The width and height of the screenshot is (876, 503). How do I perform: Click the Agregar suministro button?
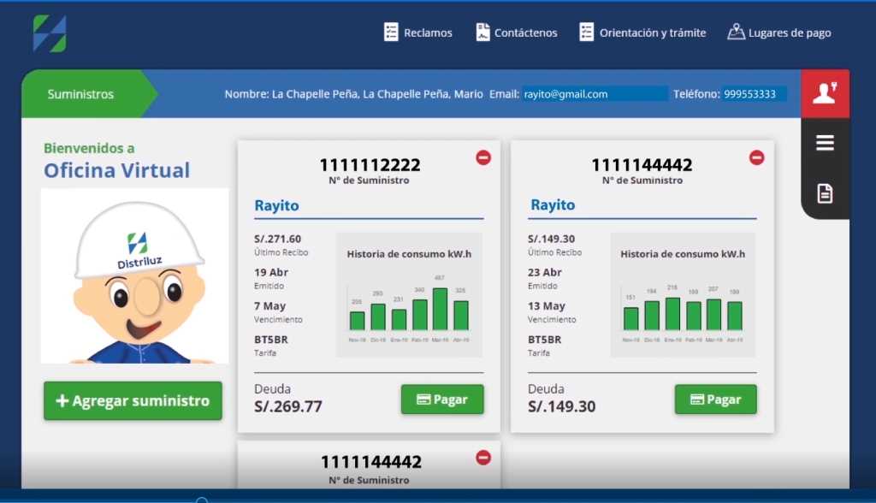133,400
